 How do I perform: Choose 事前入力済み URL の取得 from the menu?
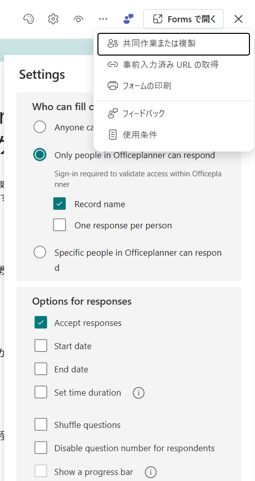174,65
